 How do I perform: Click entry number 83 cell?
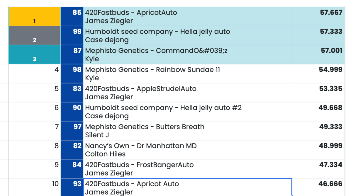72,93
